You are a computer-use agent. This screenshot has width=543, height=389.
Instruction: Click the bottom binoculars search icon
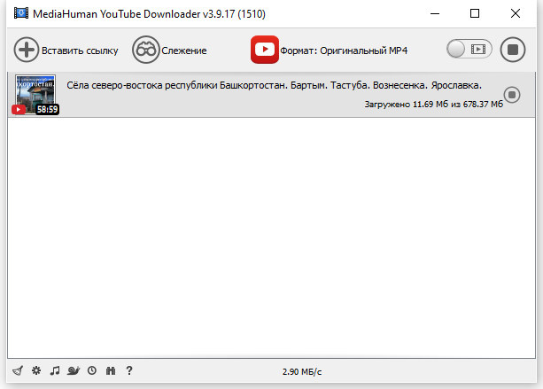(x=111, y=370)
